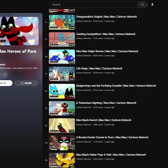Click title Cooking Competition | Mao Mao
Image resolution: width=168 pixels, height=168 pixels.
[106, 34]
